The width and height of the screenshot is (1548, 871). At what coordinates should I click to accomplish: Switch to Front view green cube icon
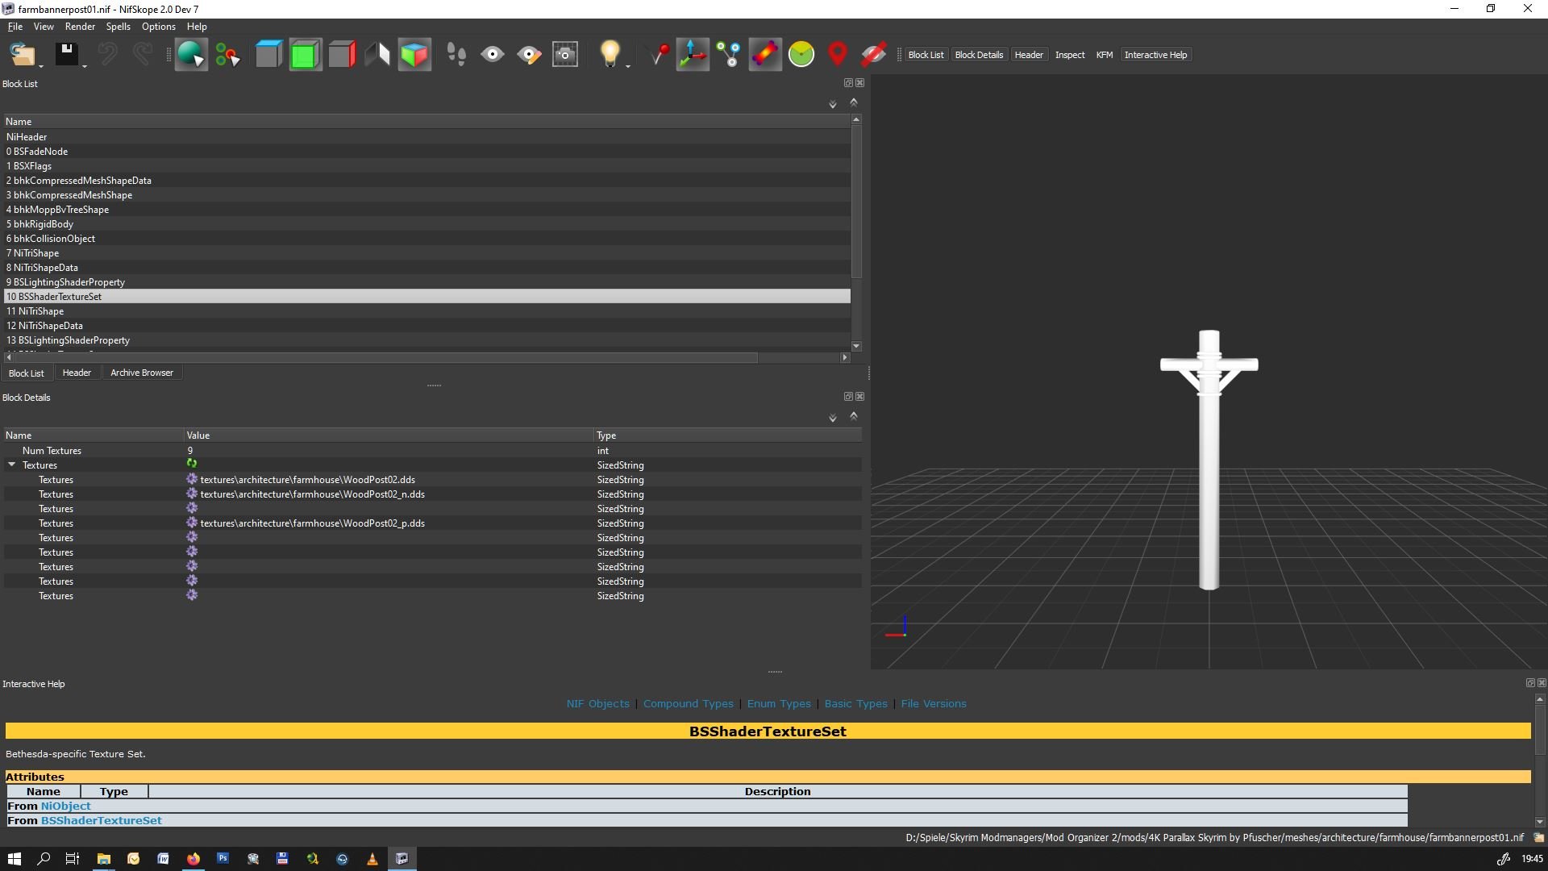click(x=306, y=55)
